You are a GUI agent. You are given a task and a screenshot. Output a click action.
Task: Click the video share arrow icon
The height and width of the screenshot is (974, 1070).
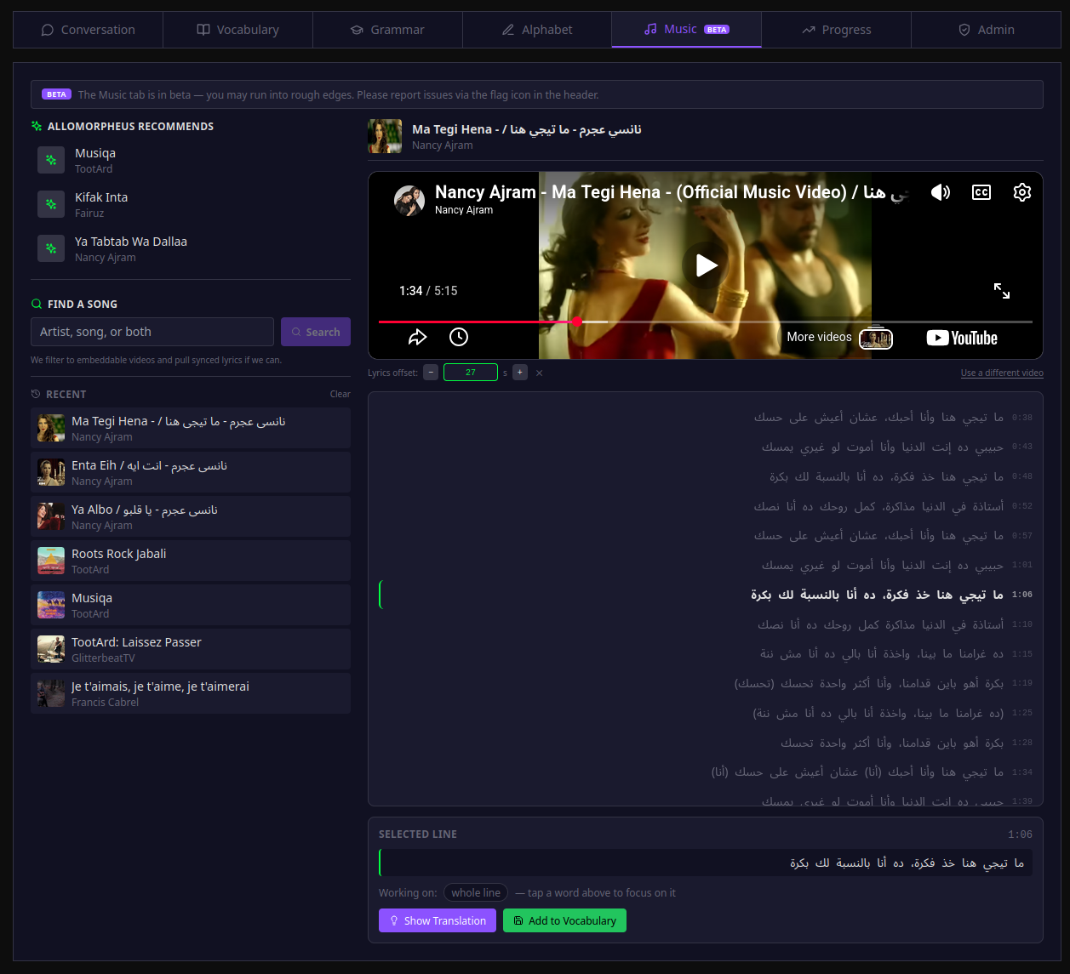(417, 337)
